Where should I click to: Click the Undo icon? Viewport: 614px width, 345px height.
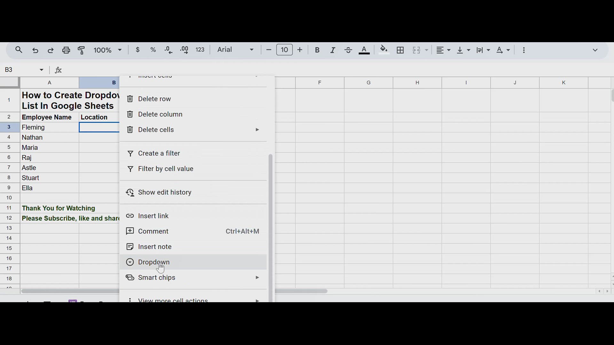pos(35,50)
